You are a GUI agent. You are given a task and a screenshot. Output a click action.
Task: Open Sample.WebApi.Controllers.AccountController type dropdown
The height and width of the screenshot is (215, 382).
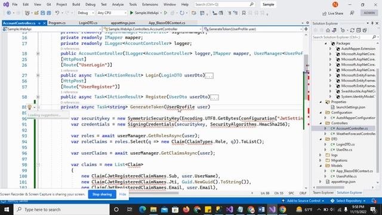pyautogui.click(x=153, y=29)
